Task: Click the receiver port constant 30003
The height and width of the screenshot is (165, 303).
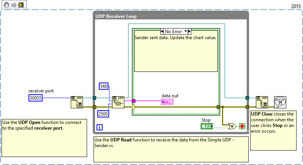Action: pos(36,98)
